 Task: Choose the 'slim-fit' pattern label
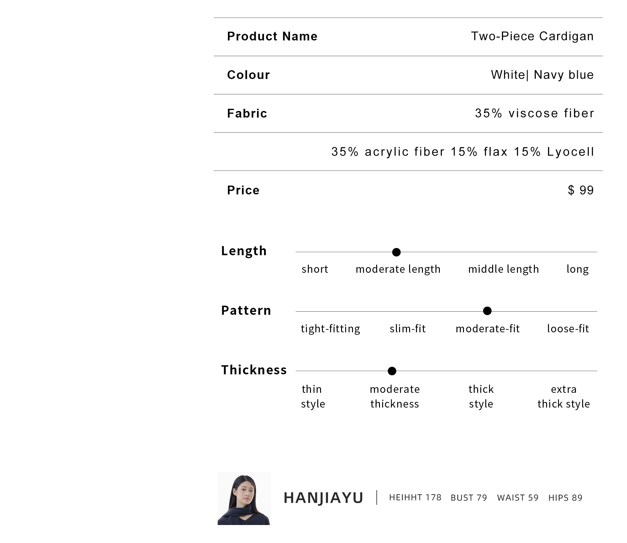[x=408, y=329]
